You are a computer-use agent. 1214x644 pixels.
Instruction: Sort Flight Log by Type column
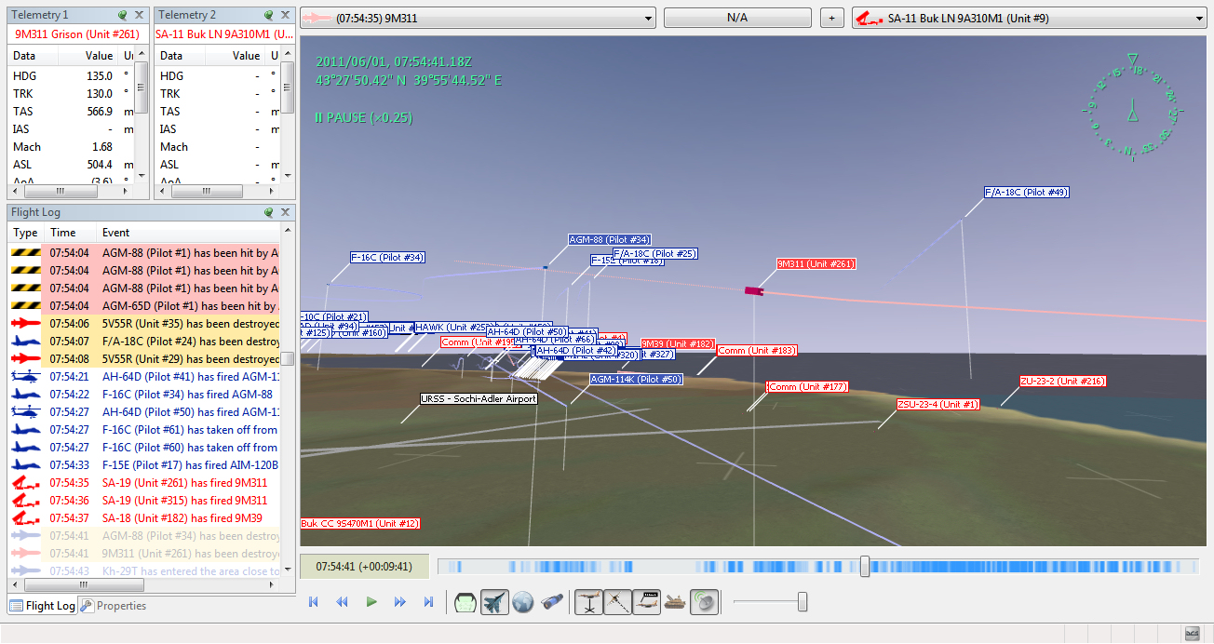26,233
